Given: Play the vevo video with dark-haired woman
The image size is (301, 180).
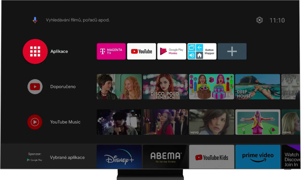Looking at the screenshot, I should coord(211,122).
